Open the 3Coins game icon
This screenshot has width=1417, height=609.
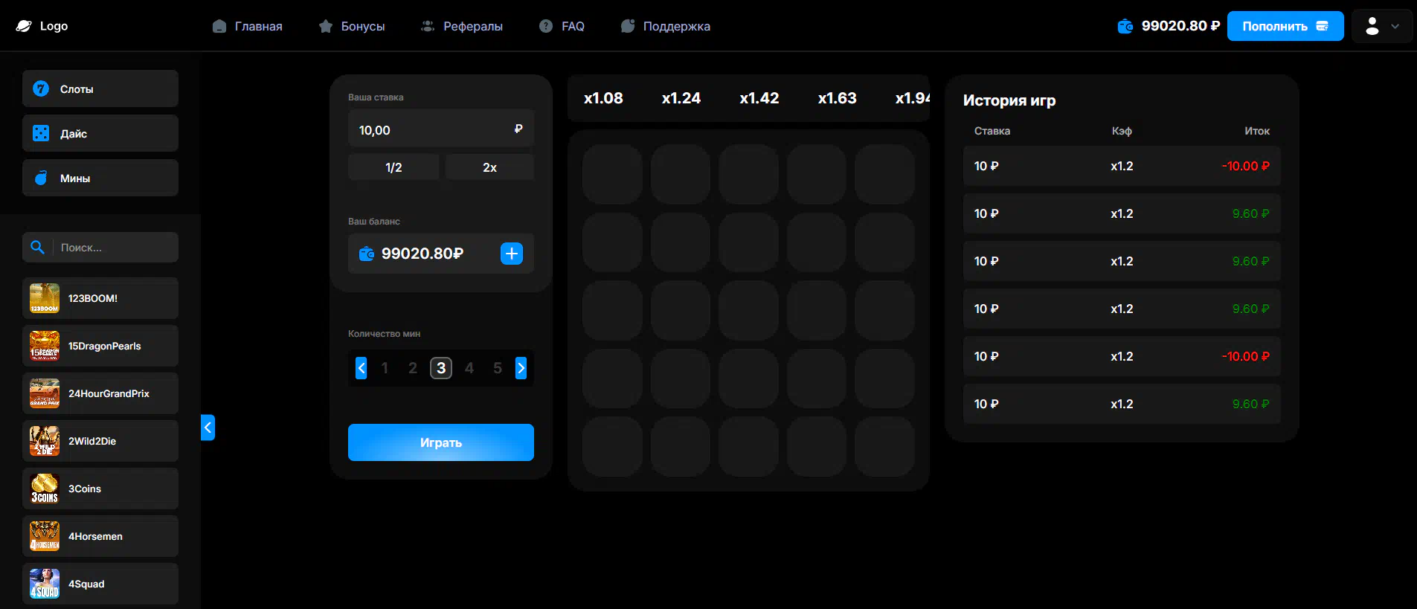(x=45, y=489)
